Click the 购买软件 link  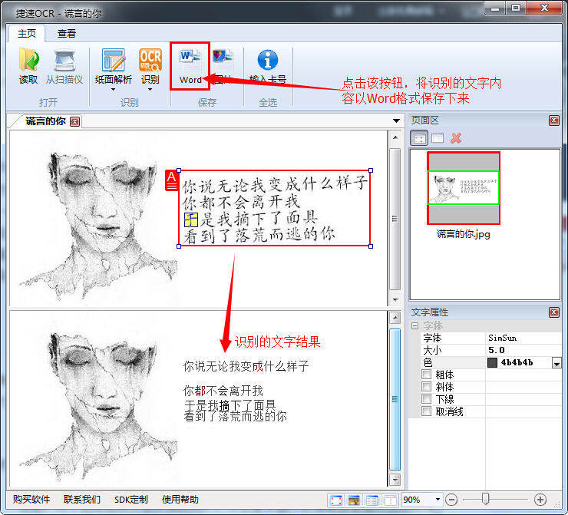31,500
